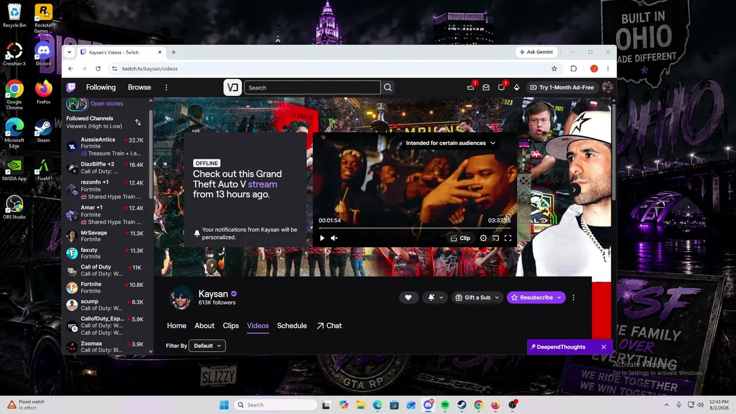736x414 pixels.
Task: Select the Videos tab
Action: click(x=258, y=325)
